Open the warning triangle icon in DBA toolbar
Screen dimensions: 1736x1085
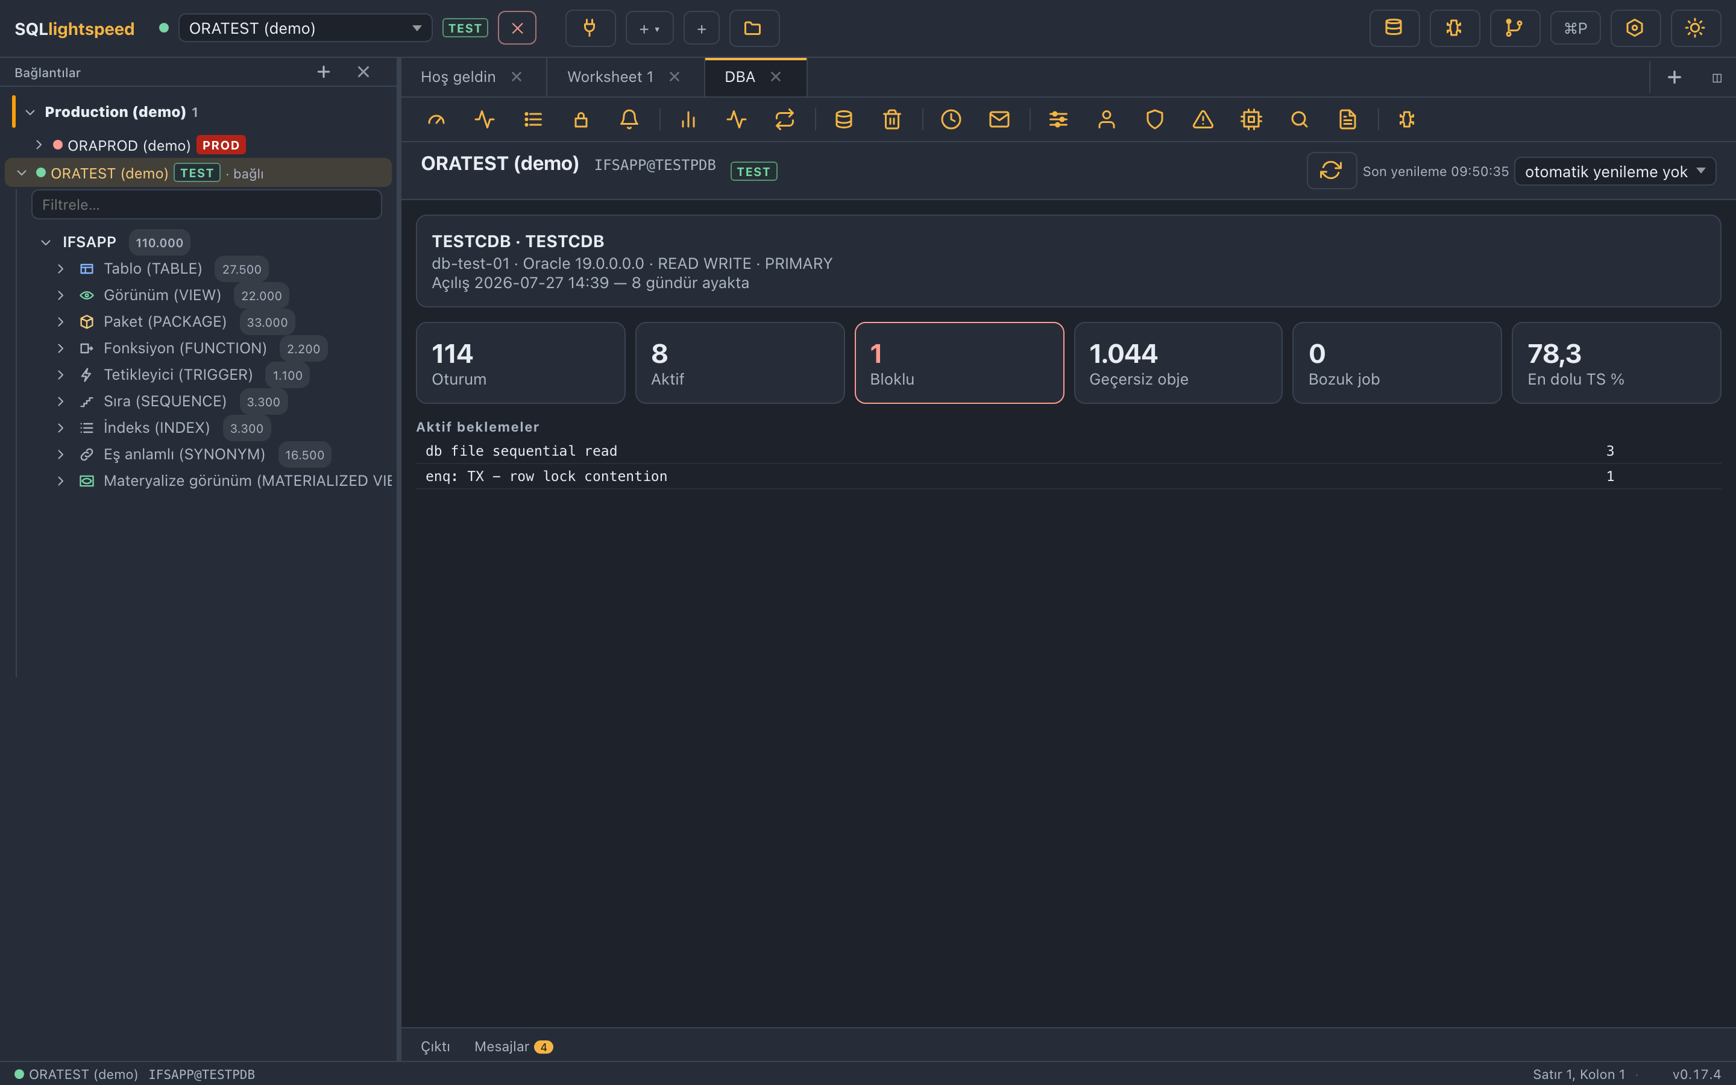(1203, 119)
